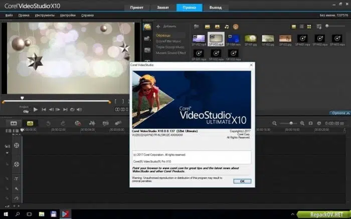Click OK in the About dialog
This screenshot has height=219, width=351.
coord(242,181)
